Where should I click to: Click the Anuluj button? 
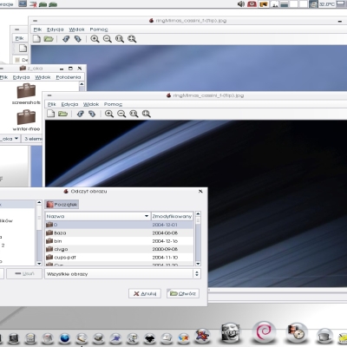click(x=145, y=293)
